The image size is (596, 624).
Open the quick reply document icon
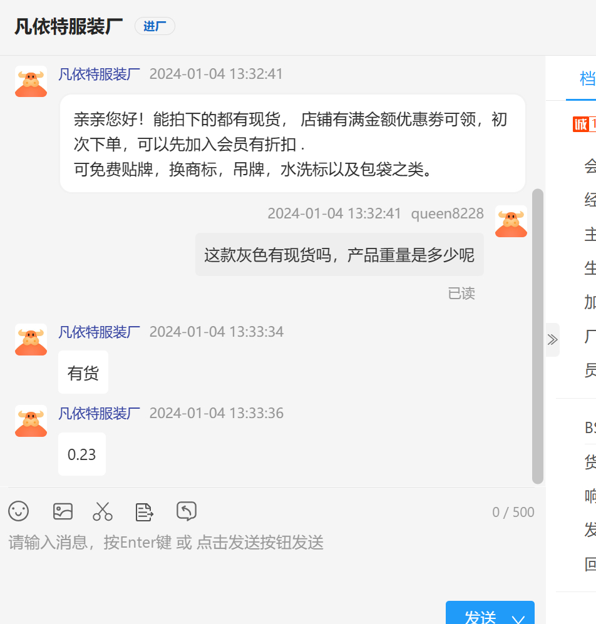pyautogui.click(x=144, y=512)
